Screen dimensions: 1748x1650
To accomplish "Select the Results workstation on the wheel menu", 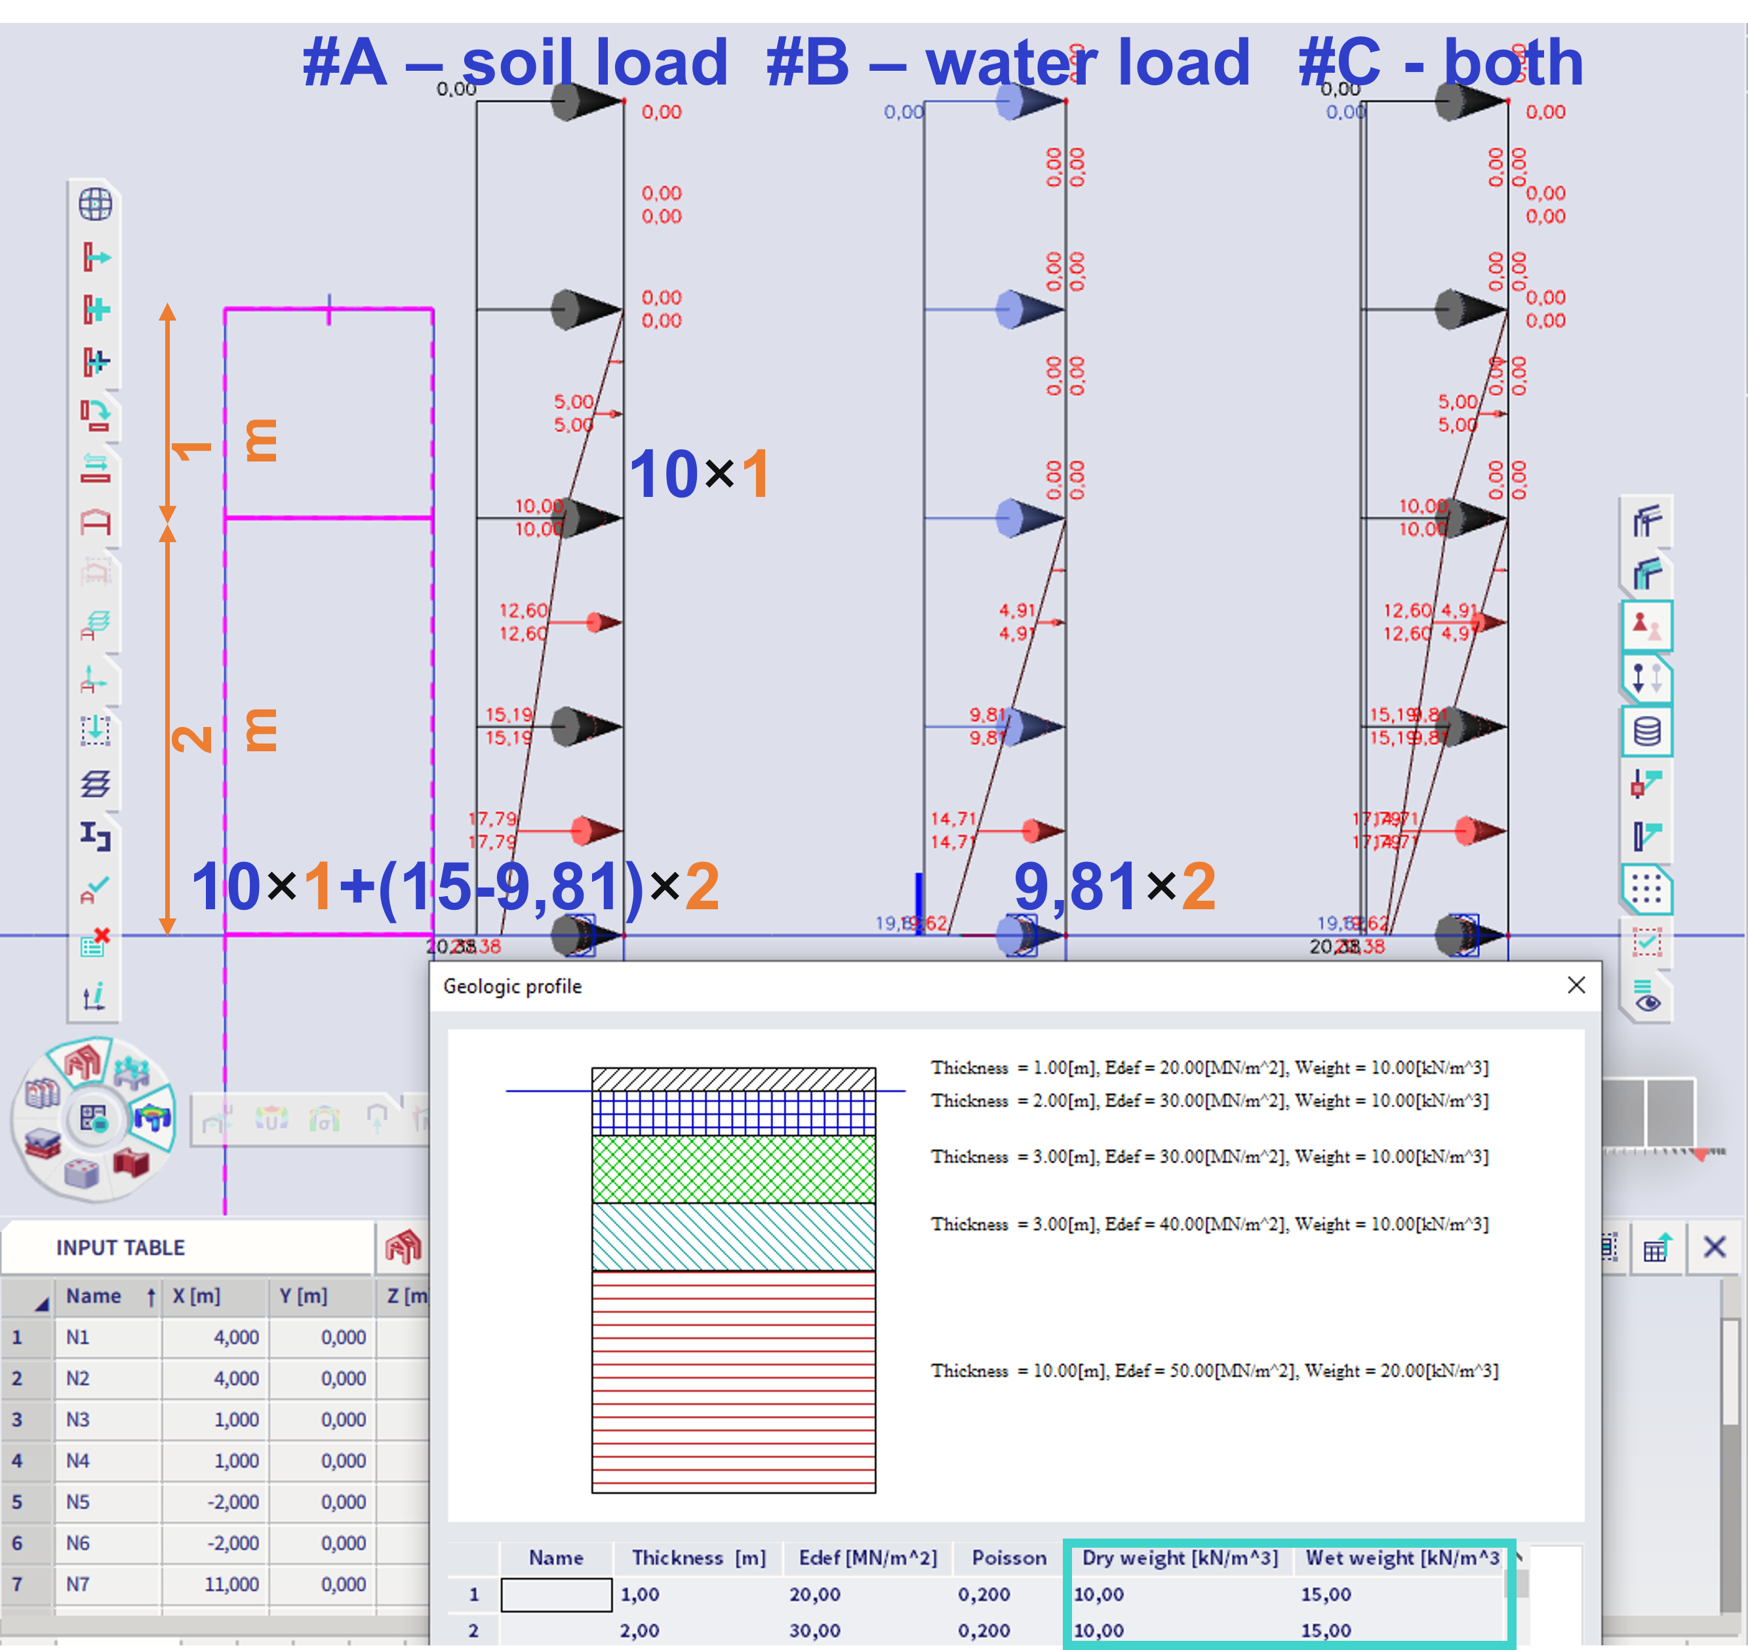I will (x=152, y=1120).
